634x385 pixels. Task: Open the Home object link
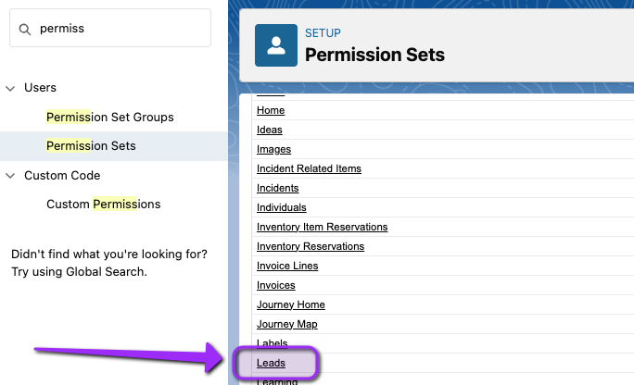[271, 110]
